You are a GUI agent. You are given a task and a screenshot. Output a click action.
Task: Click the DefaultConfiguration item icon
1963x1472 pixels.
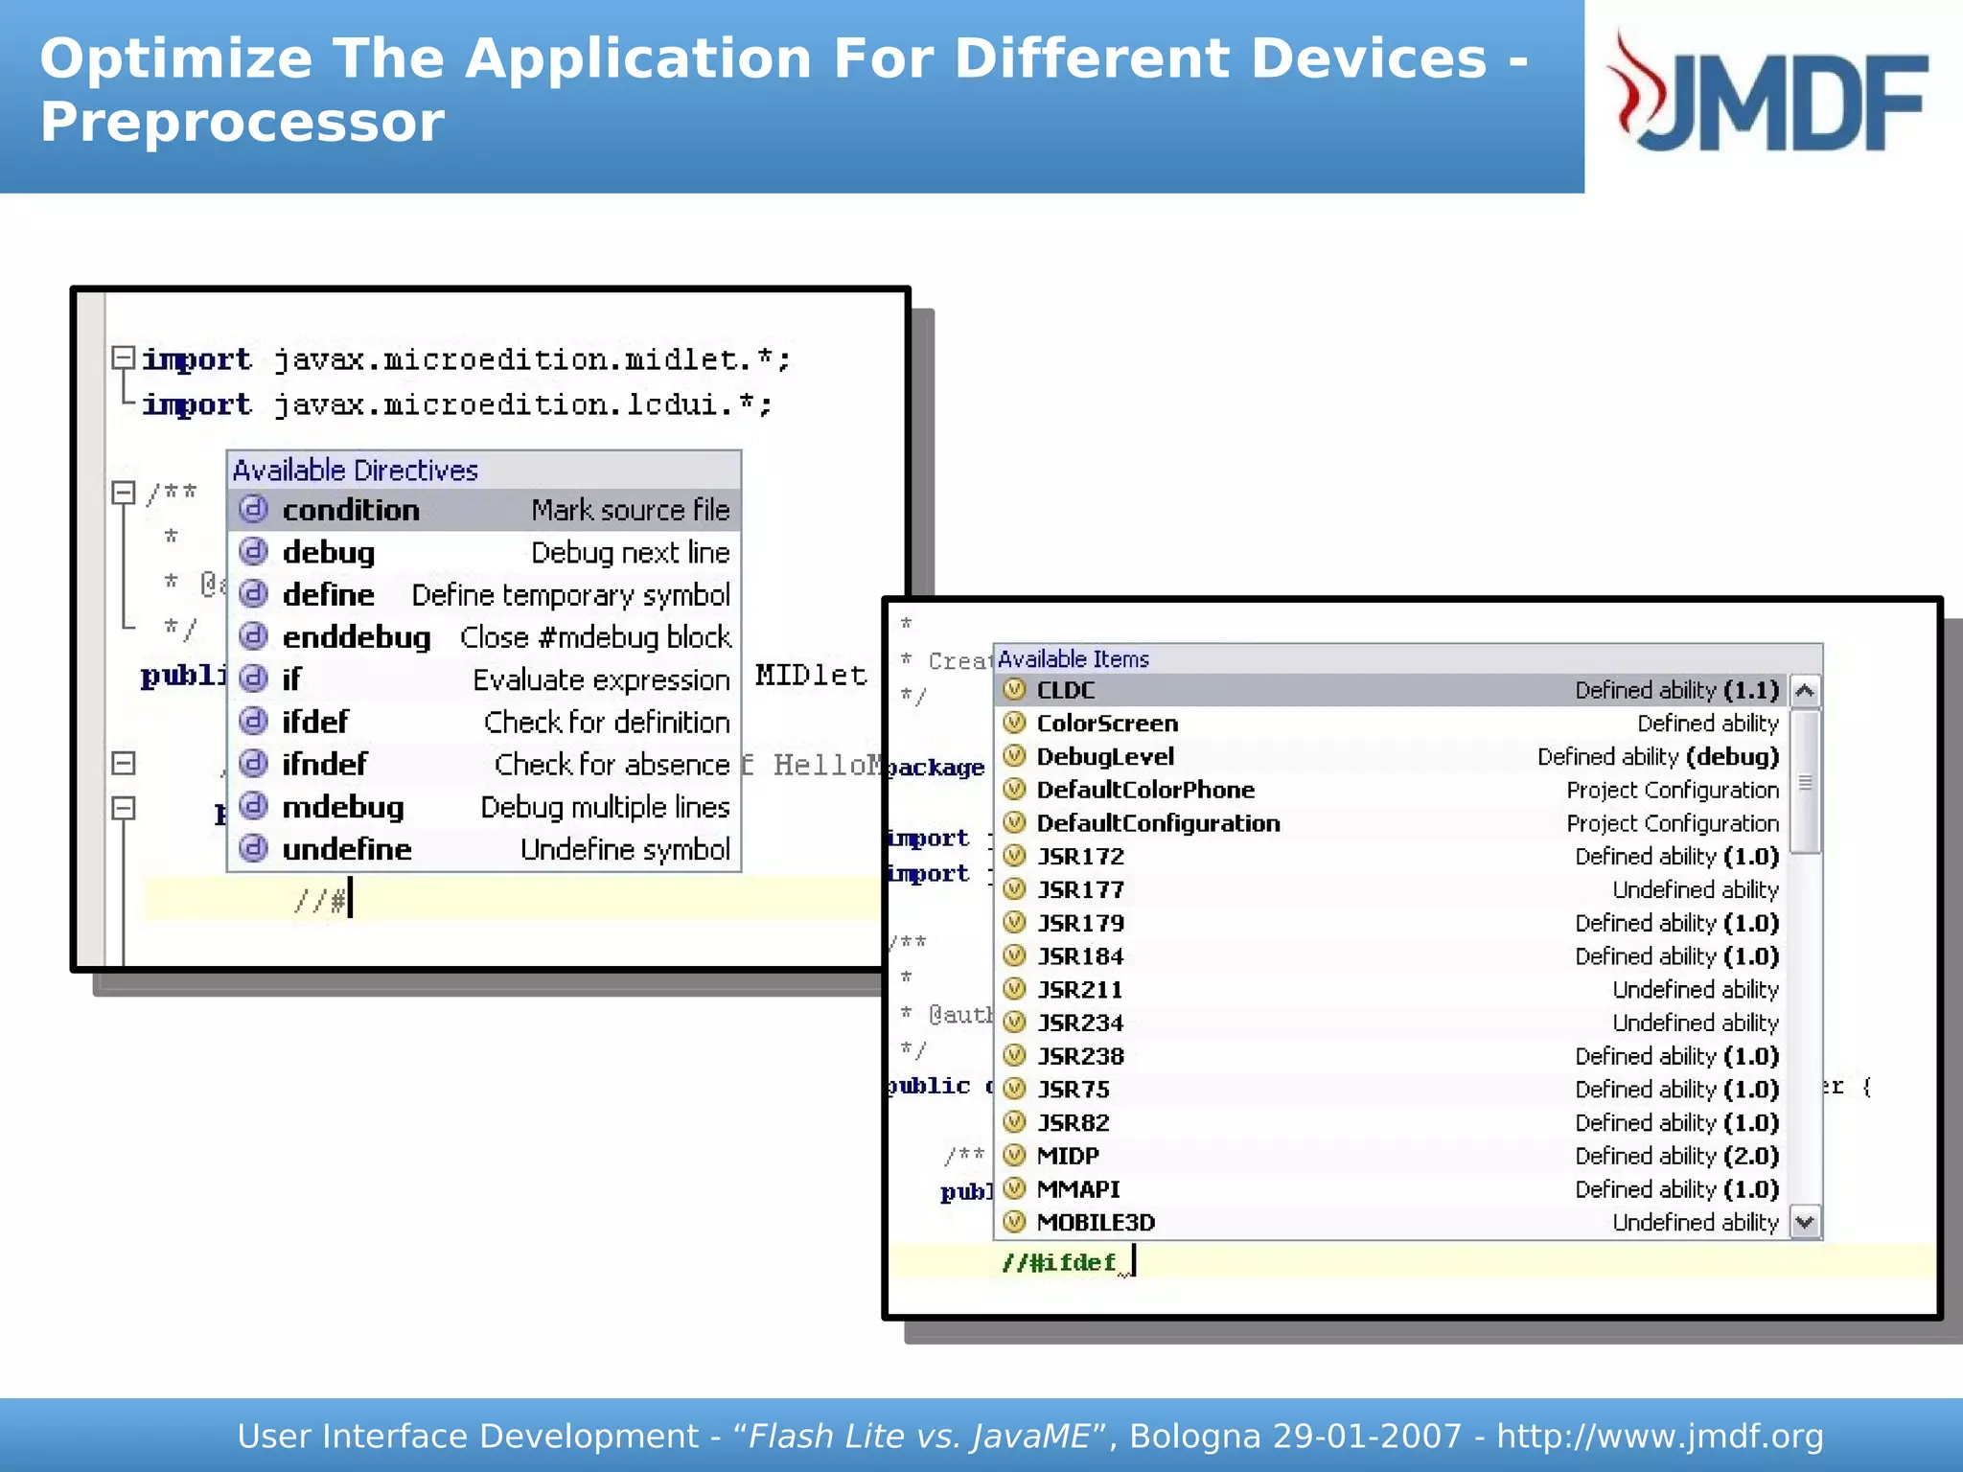tap(1014, 822)
